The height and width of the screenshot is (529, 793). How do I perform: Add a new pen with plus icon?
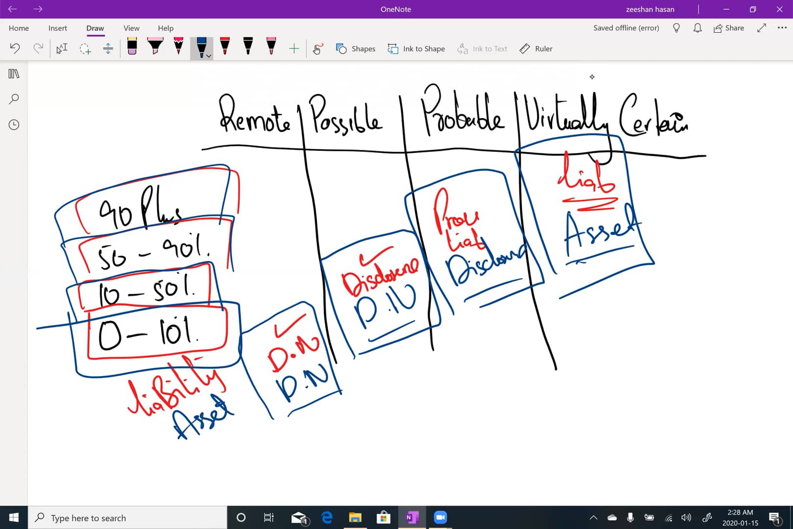pyautogui.click(x=294, y=48)
